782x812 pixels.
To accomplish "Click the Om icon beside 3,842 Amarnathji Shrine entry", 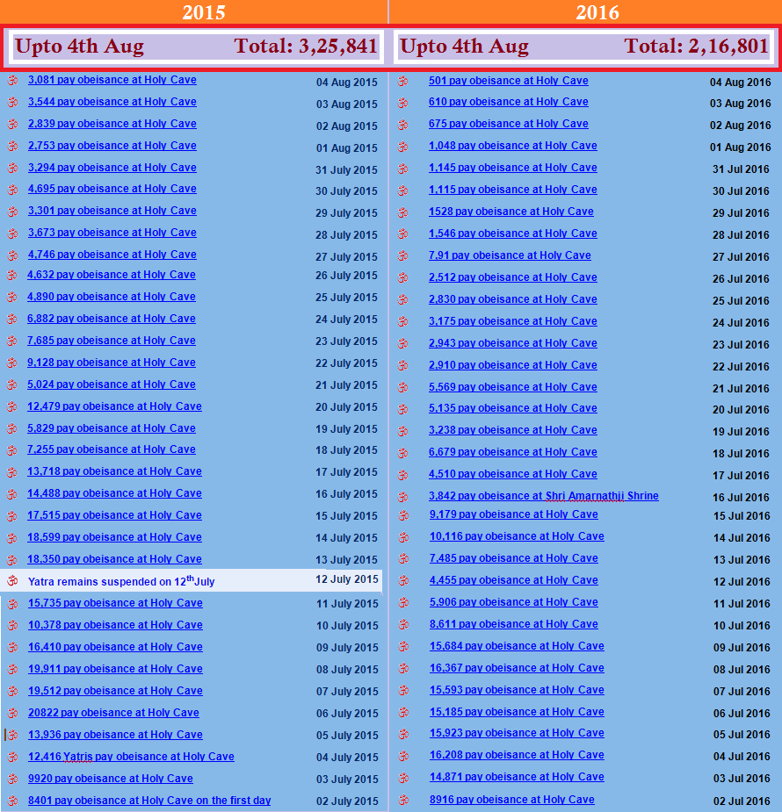I will click(402, 497).
